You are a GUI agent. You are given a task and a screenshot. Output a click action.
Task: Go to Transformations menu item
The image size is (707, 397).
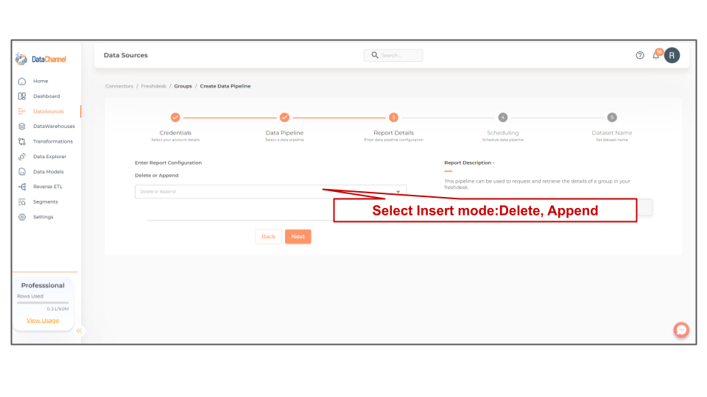coord(53,141)
